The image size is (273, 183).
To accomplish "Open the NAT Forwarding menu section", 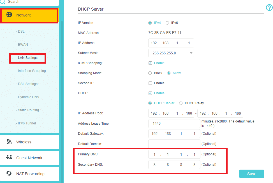I will tap(29, 174).
